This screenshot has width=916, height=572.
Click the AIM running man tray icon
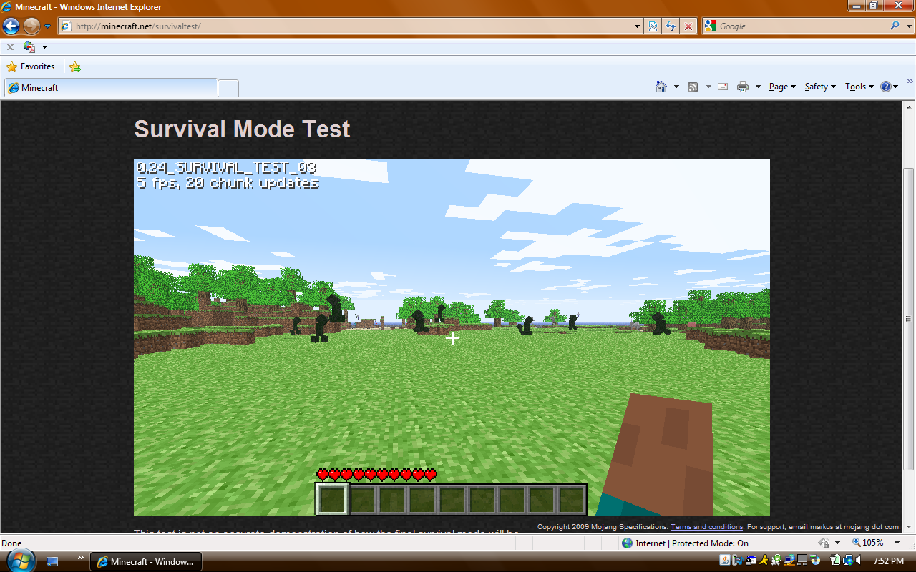tap(764, 561)
